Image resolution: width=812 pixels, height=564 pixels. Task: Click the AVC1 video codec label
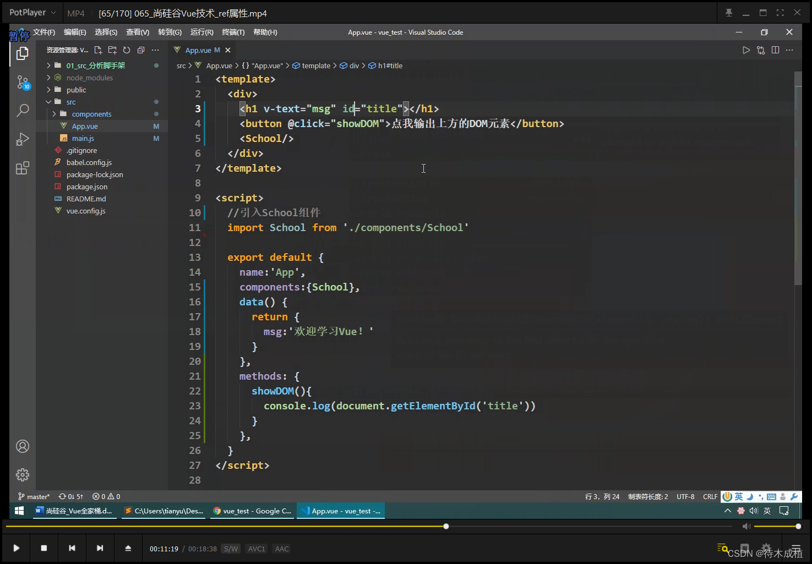pyautogui.click(x=256, y=549)
